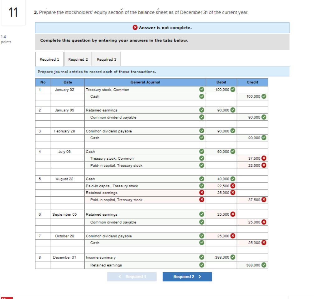Viewport: 315px width, 299px height.
Task: Click the green checkmark beside Treasury stock, Common
Action: tap(202, 90)
